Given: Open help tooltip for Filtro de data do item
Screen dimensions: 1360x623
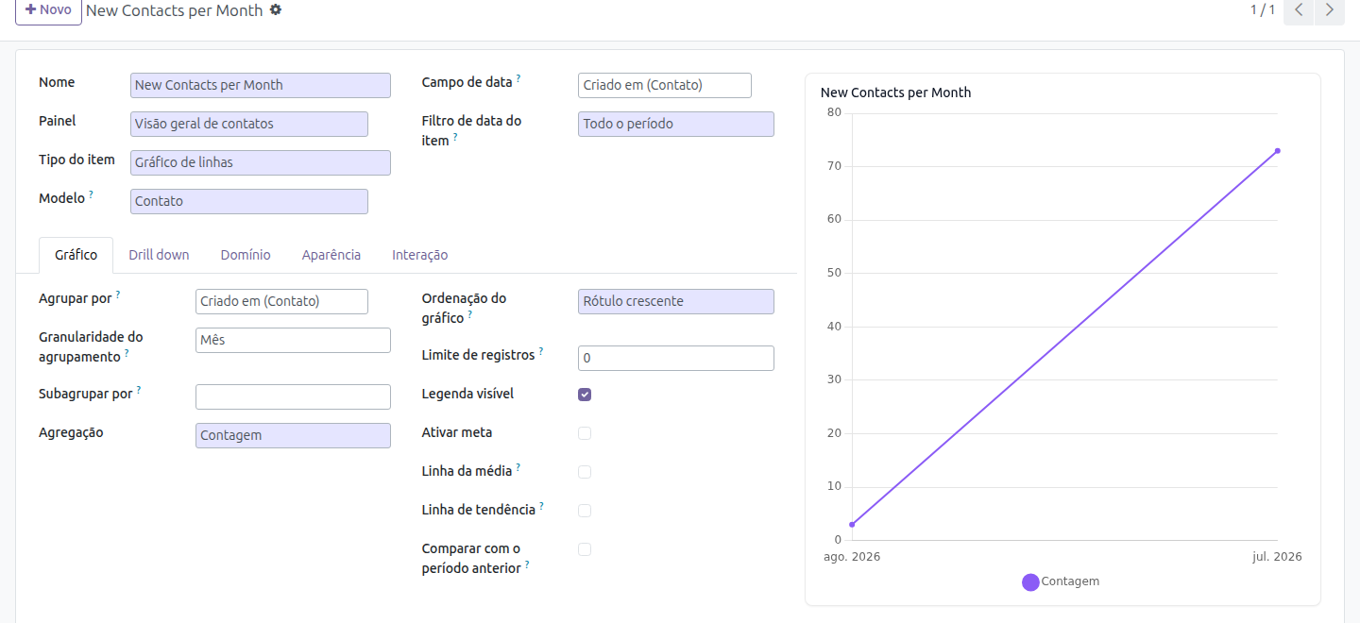Looking at the screenshot, I should tap(455, 136).
